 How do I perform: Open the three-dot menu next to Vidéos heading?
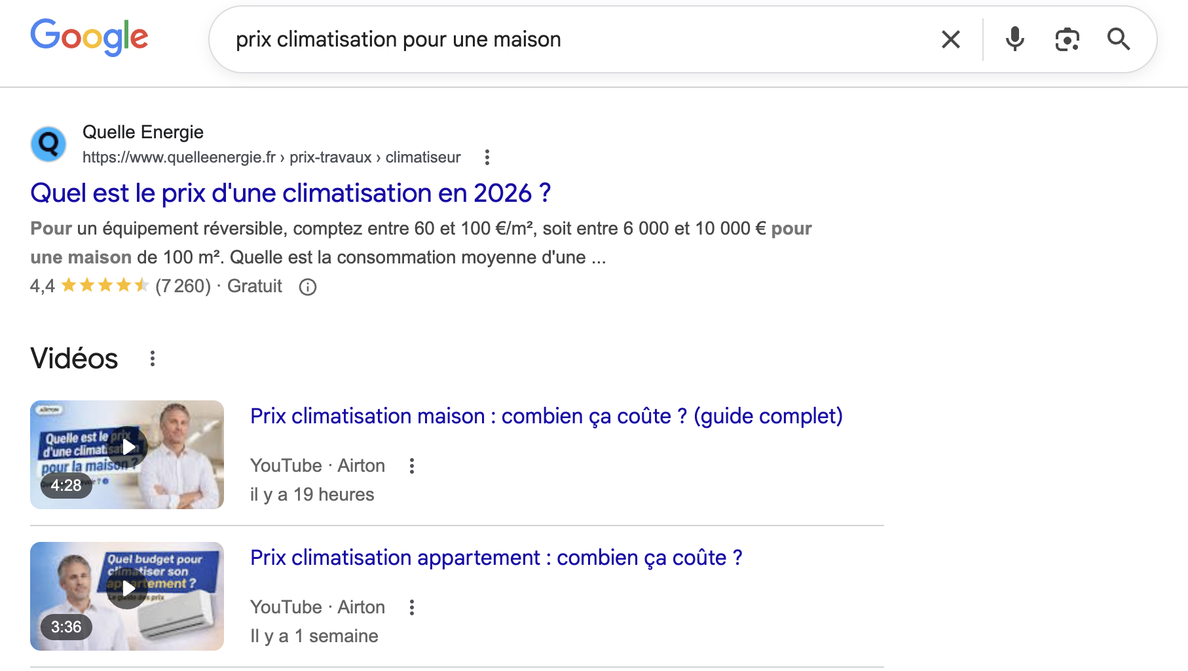(x=152, y=358)
